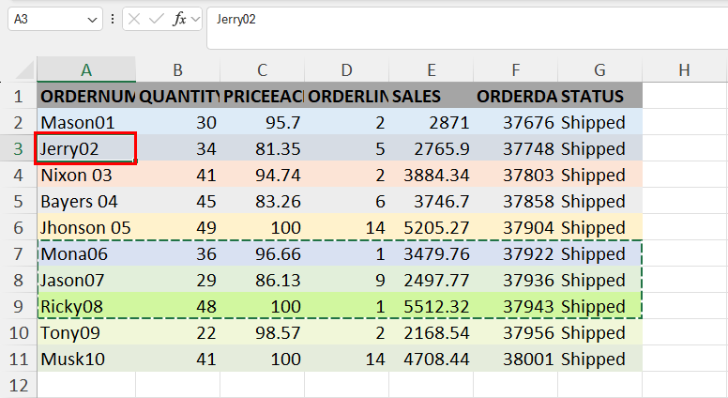Image resolution: width=728 pixels, height=398 pixels.
Task: Select row 5 header
Action: coord(18,201)
